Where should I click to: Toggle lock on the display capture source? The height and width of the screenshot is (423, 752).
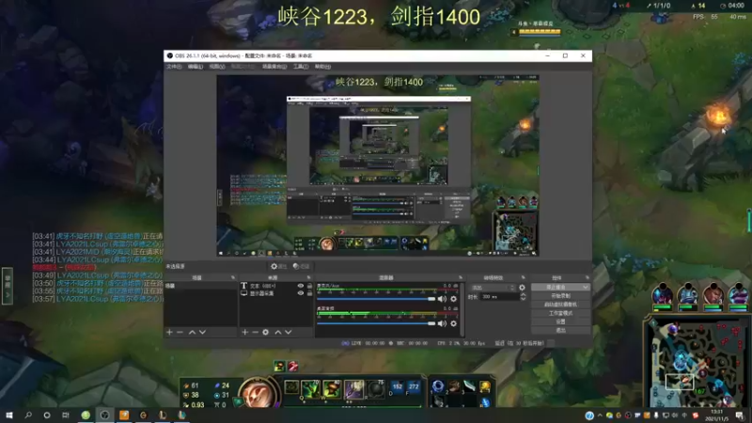309,293
